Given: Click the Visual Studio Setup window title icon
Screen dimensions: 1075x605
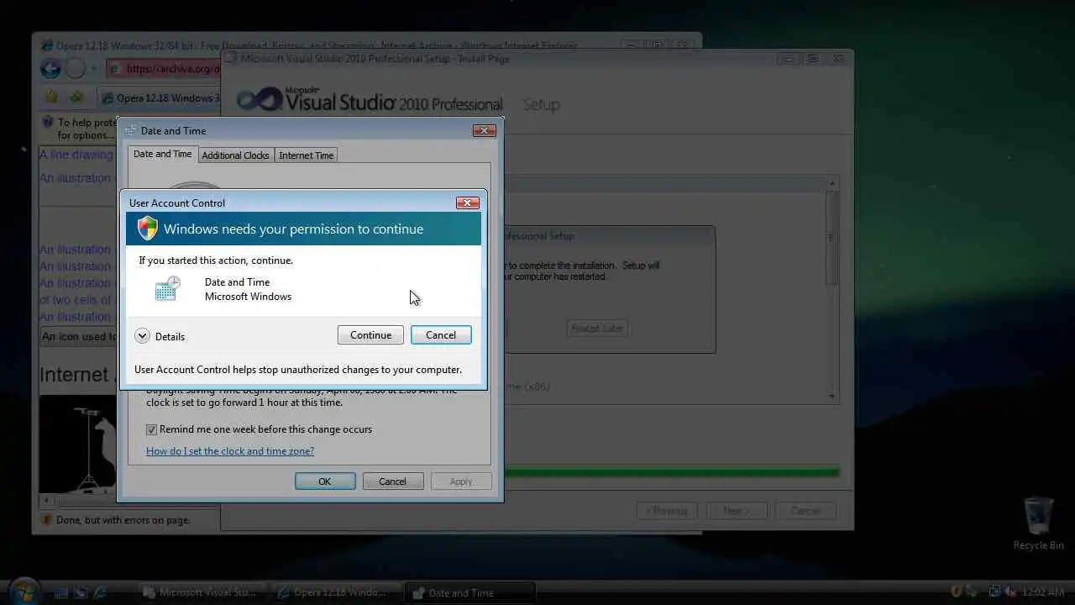Looking at the screenshot, I should 233,59.
